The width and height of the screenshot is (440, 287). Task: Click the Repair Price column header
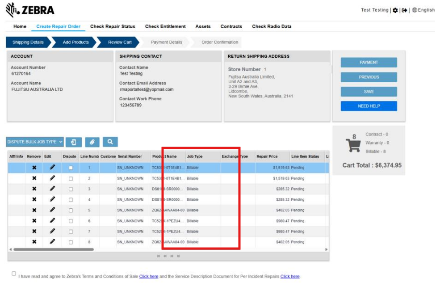pos(272,156)
